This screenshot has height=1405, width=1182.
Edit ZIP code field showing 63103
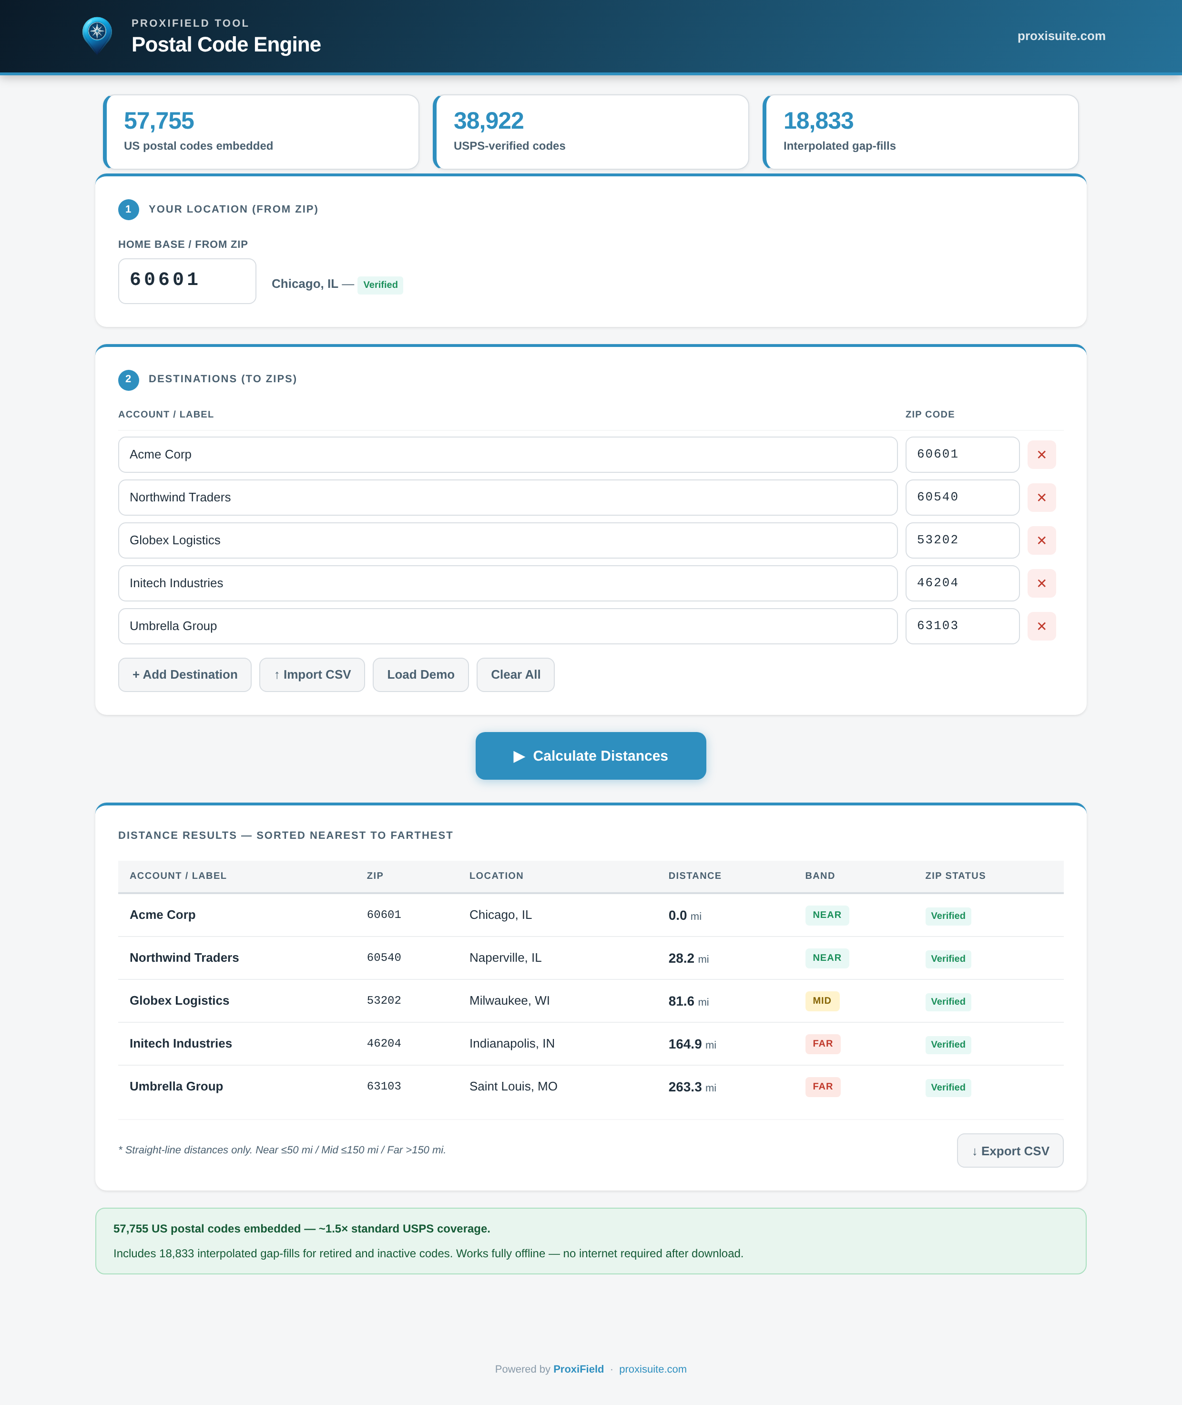tap(962, 626)
